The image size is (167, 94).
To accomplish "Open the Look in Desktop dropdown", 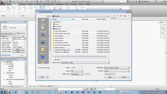I will coord(81,16).
